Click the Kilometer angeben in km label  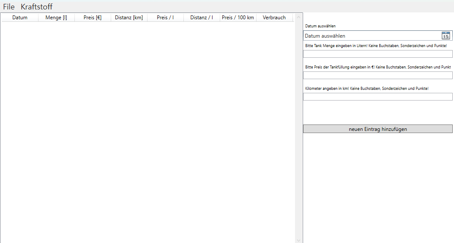367,89
